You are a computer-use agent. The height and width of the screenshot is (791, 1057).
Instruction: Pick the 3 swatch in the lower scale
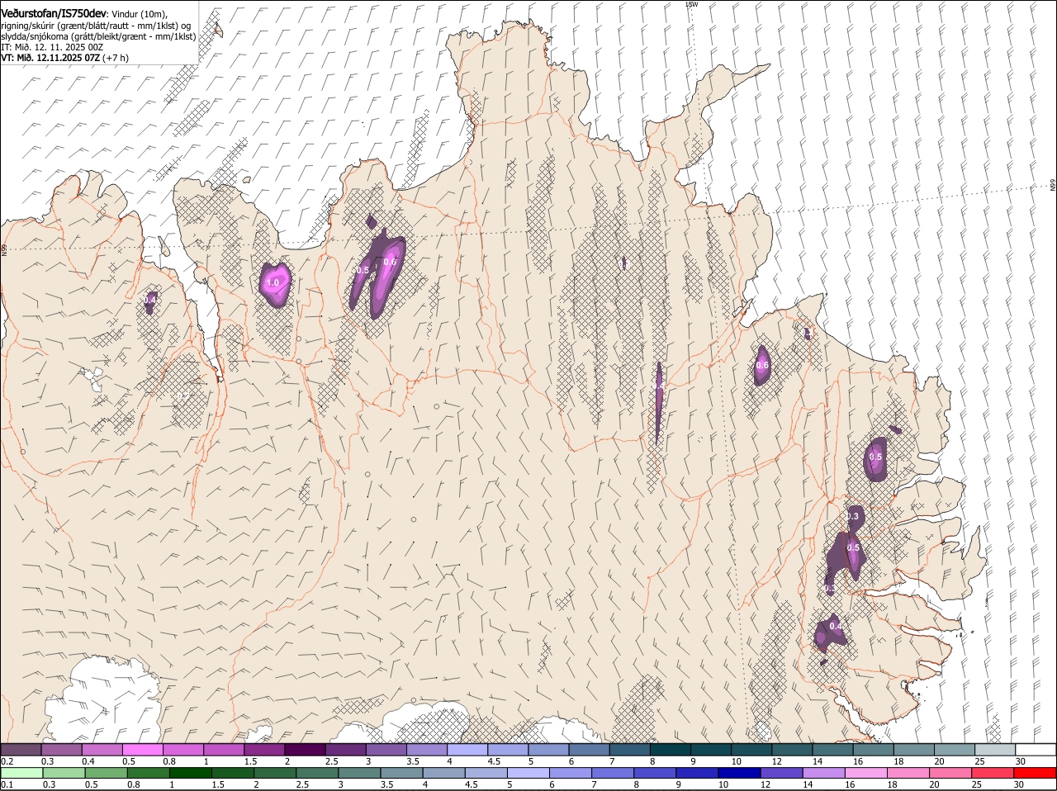coord(360,773)
